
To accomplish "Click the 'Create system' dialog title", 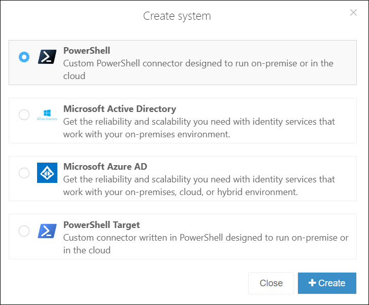I will click(177, 16).
